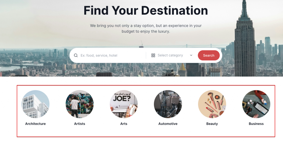Open the Automotive category image
This screenshot has width=283, height=144.
click(x=168, y=104)
